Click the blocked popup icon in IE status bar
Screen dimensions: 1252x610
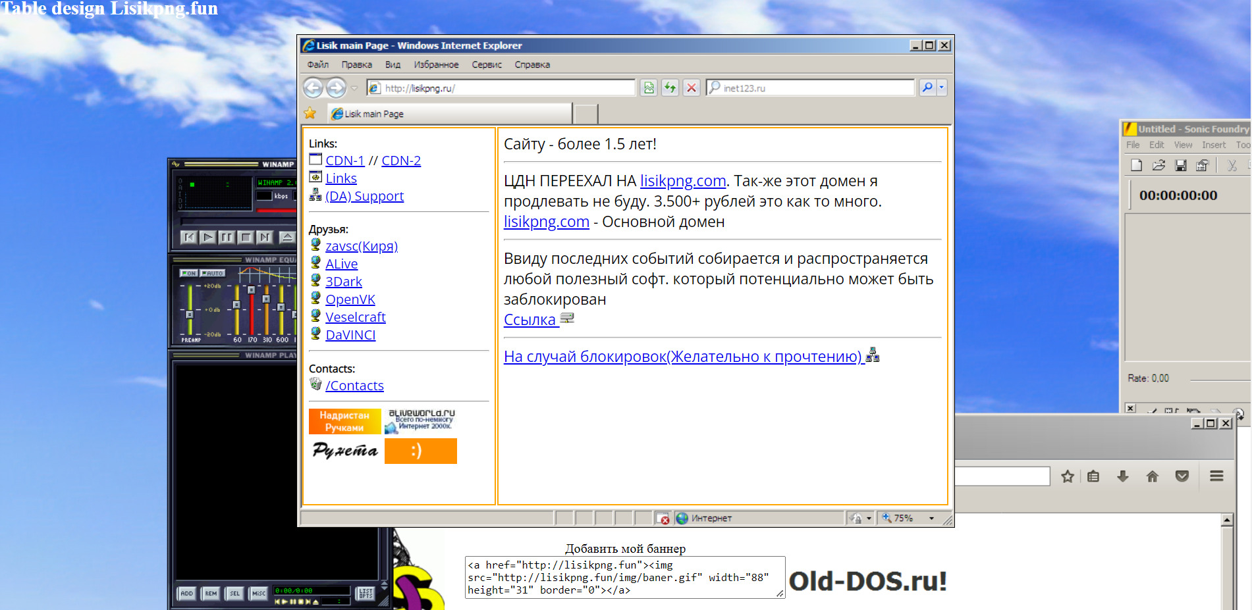[x=663, y=519]
